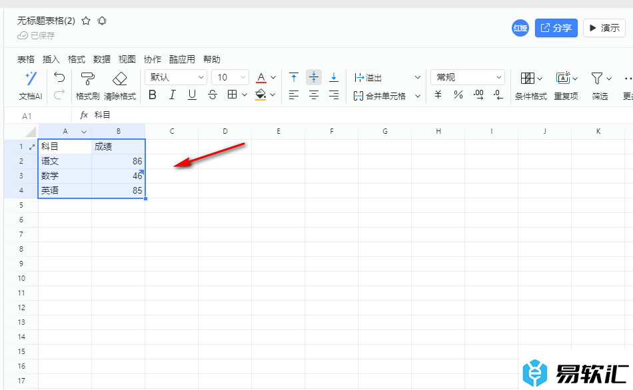Open the 视图 menu
This screenshot has height=390, width=633.
[x=127, y=59]
